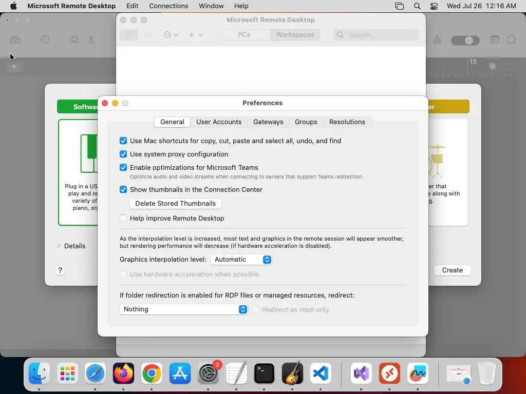Launch Google Chrome from the Dock

click(x=152, y=373)
